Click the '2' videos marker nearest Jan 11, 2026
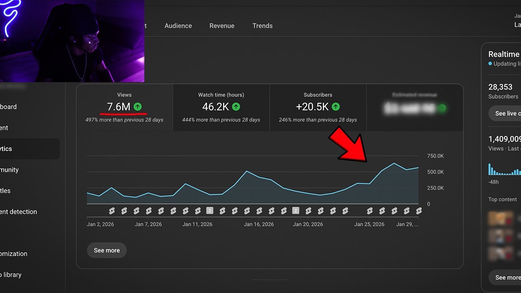This screenshot has width=521, height=293. (x=210, y=210)
